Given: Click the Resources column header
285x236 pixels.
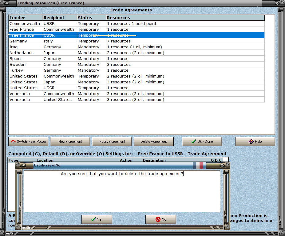Looking at the screenshot, I should click(185, 18).
